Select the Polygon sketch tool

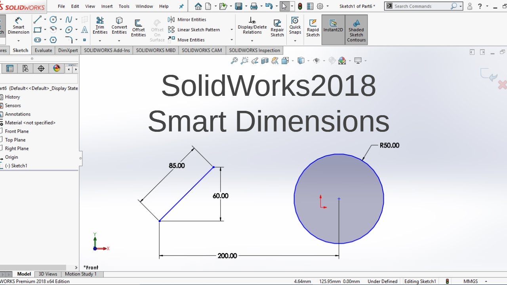click(x=53, y=40)
